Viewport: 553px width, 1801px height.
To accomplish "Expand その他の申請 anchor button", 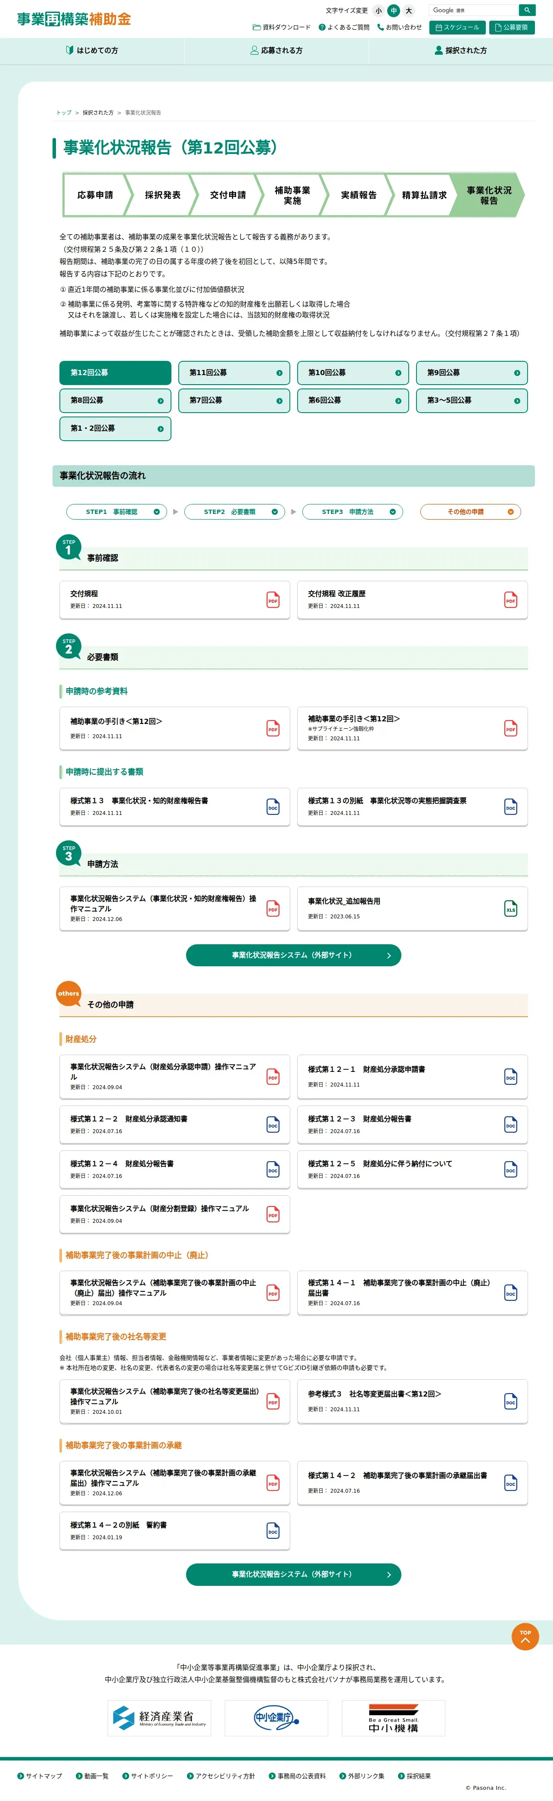I will coord(471,512).
